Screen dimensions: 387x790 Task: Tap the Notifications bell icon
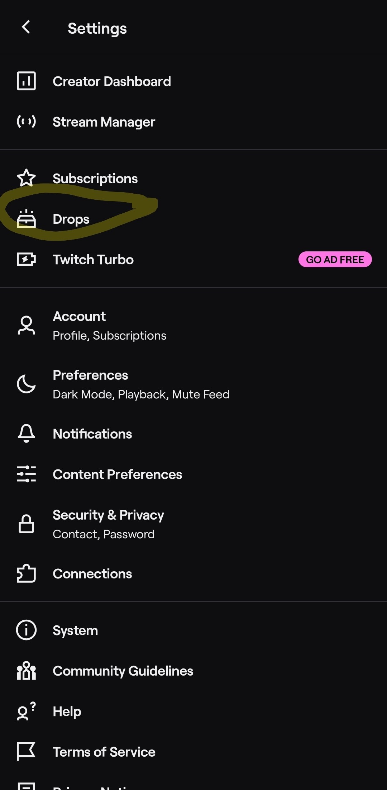pyautogui.click(x=26, y=433)
